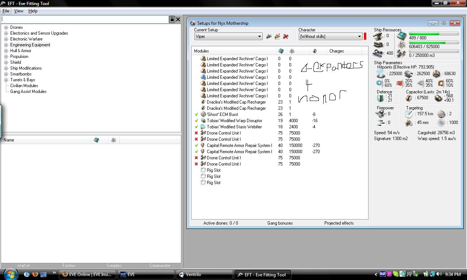This screenshot has height=280, width=467.
Task: Click the explosive resistance icon showing 60% / 10%
Action: [440, 83]
